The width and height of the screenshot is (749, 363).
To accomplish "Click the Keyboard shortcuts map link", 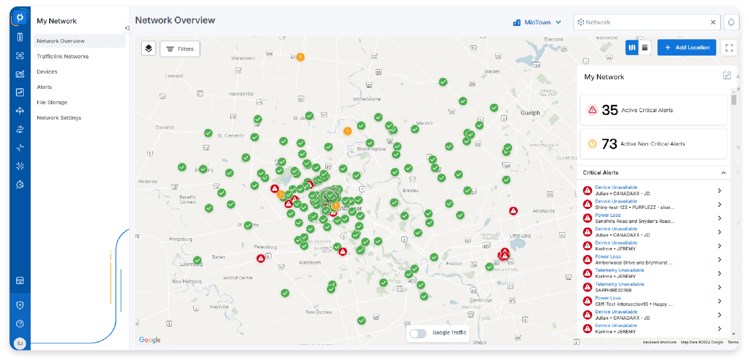I will pos(660,342).
